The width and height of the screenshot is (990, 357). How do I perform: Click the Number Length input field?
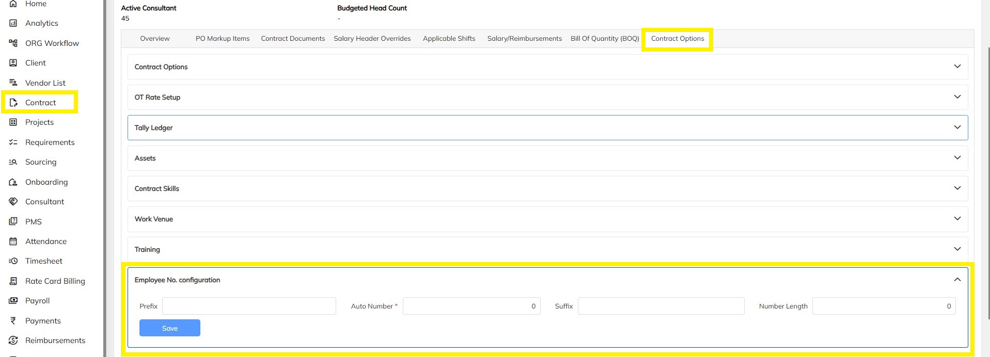(884, 306)
